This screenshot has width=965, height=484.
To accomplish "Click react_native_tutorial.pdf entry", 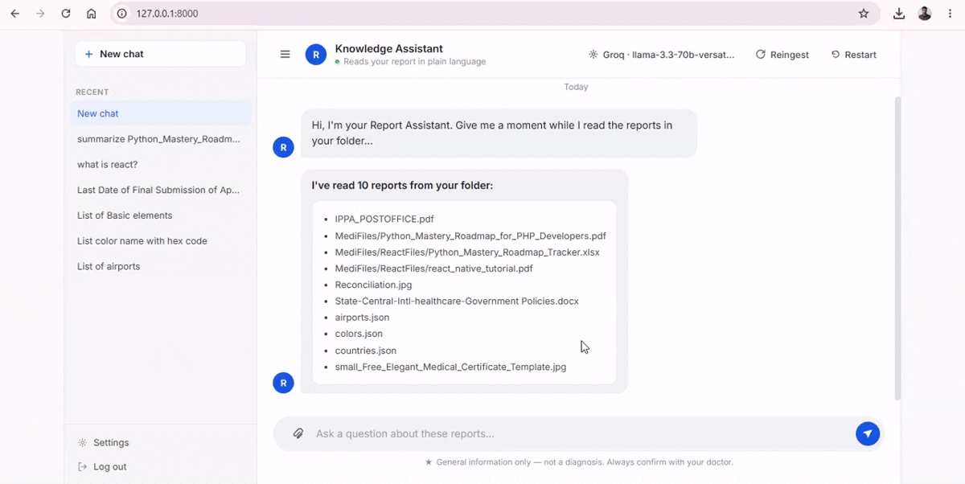I will [x=433, y=269].
